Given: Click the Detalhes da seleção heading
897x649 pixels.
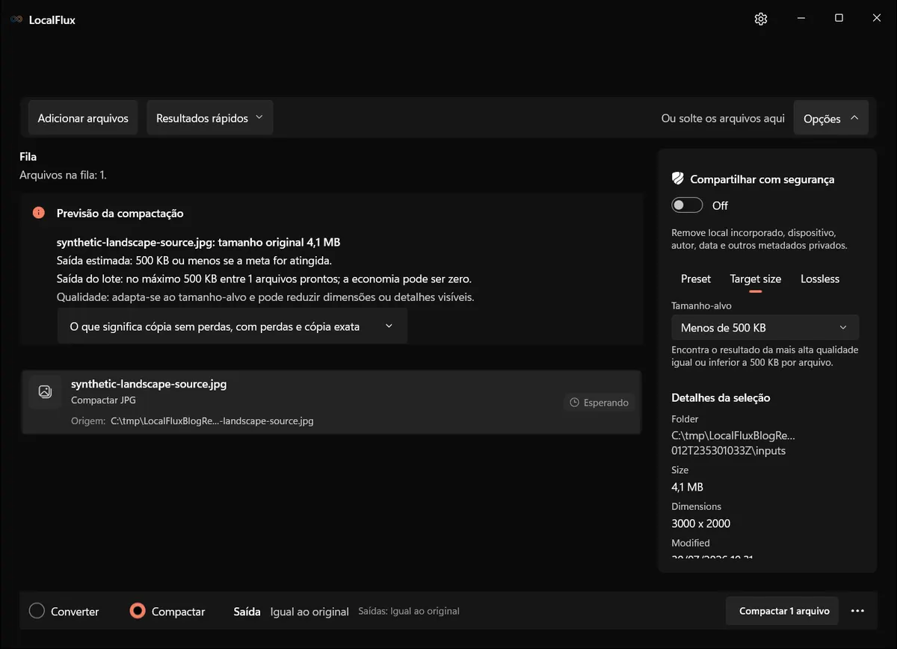Looking at the screenshot, I should pyautogui.click(x=721, y=397).
